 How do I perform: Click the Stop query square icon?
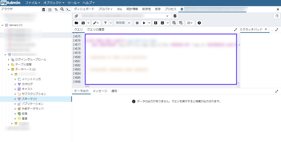coord(137,23)
